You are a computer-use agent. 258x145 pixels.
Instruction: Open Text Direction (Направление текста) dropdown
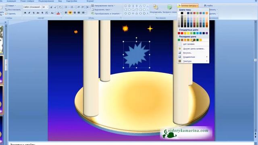coord(103,6)
